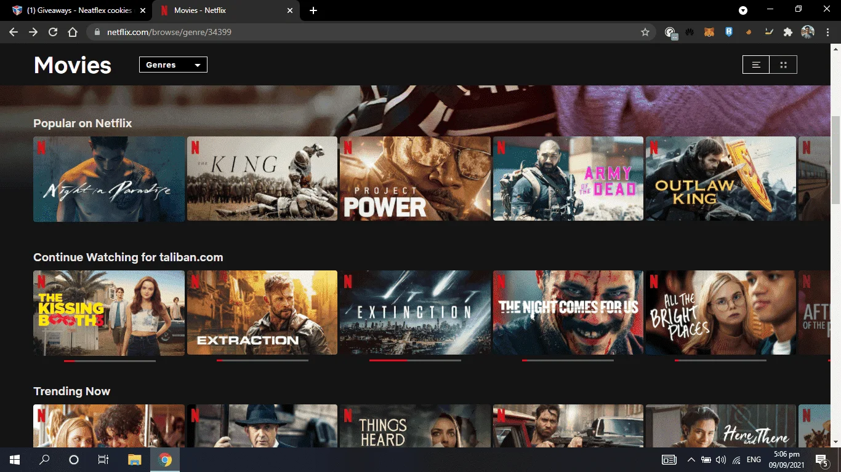Click the Movies page title
This screenshot has height=472, width=841.
coord(73,65)
